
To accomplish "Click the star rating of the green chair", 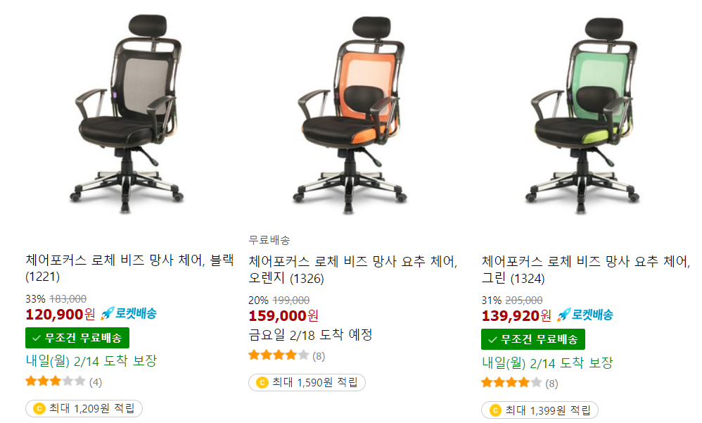I will 511,383.
